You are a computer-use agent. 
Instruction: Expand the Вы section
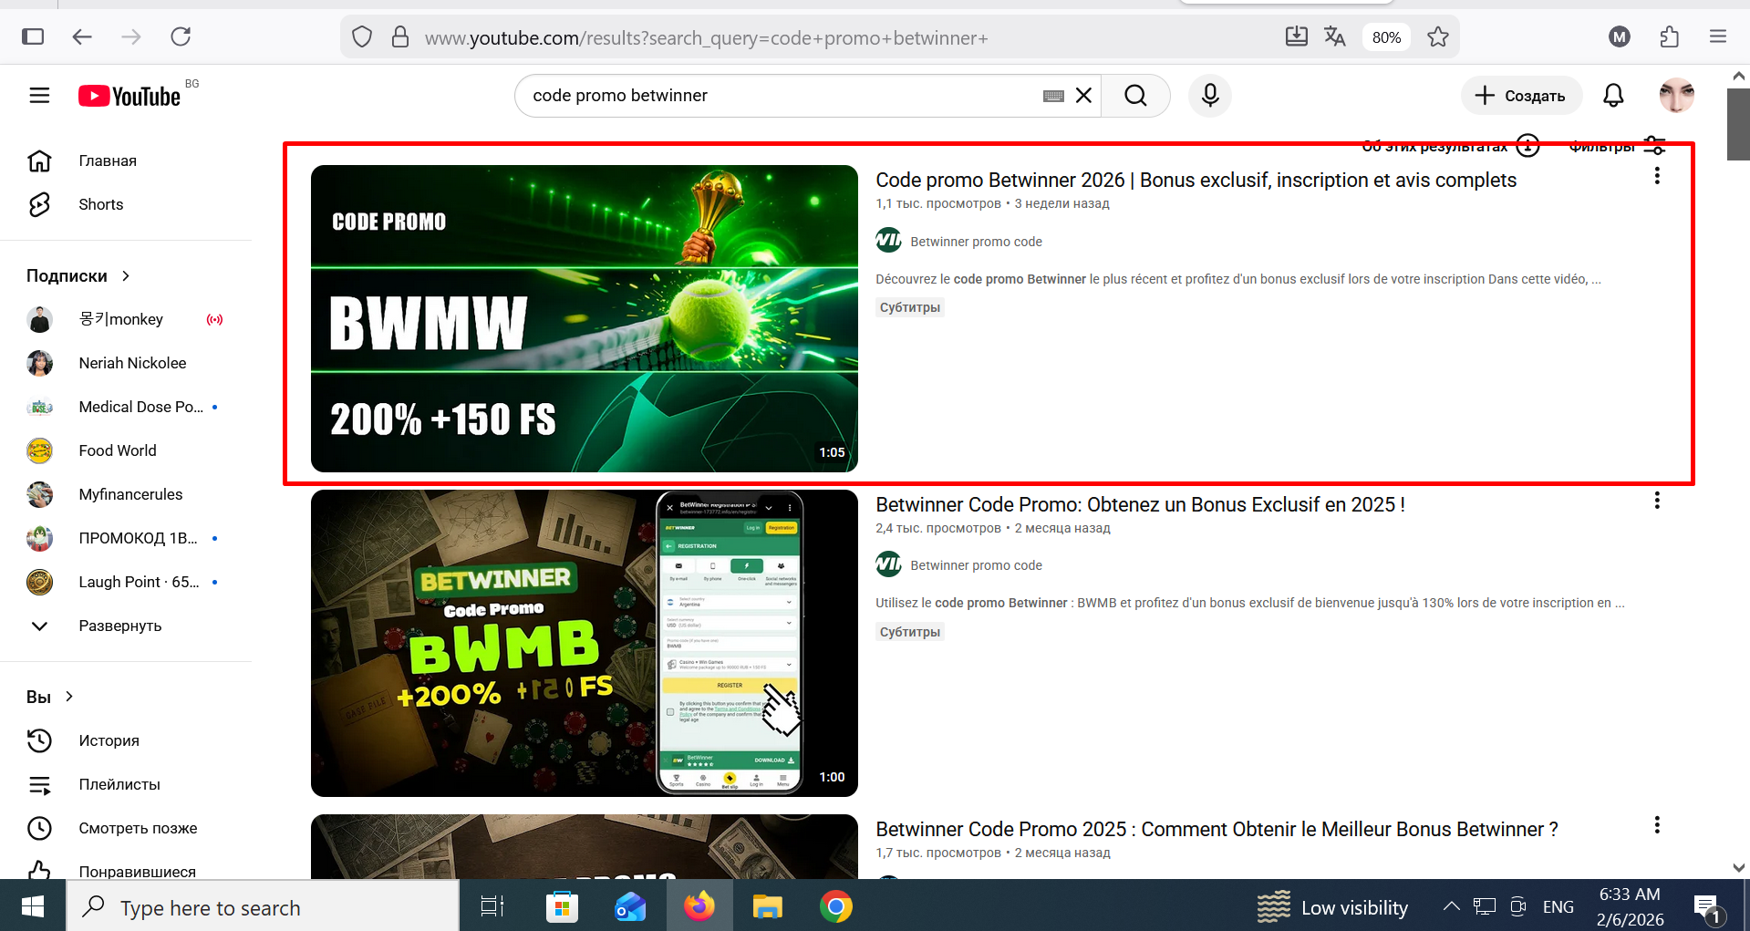pos(50,697)
